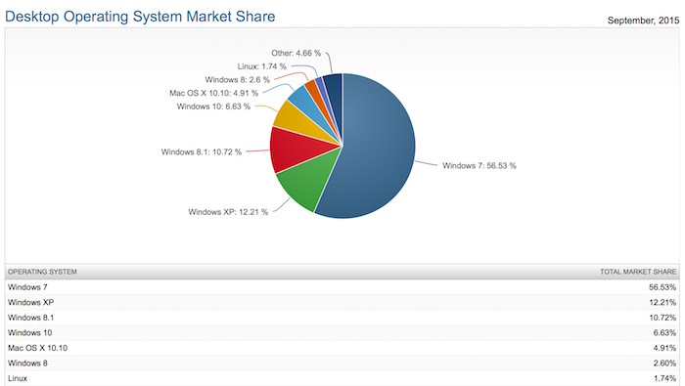This screenshot has width=685, height=386.
Task: Select the Windows 7 table row name
Action: (27, 287)
